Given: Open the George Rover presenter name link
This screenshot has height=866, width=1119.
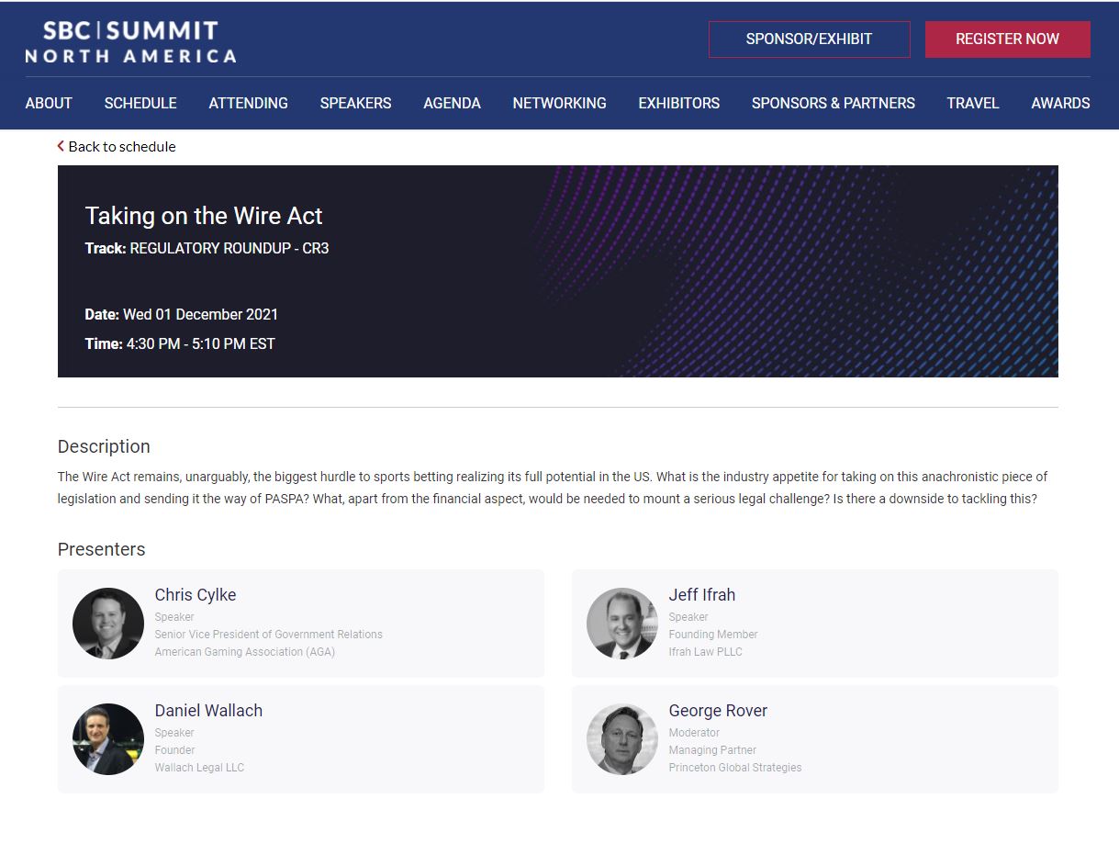Looking at the screenshot, I should point(717,711).
